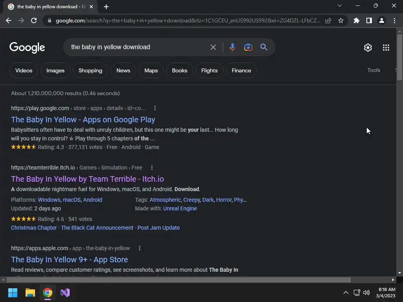This screenshot has width=403, height=302.
Task: Switch to Maps results
Action: point(151,70)
